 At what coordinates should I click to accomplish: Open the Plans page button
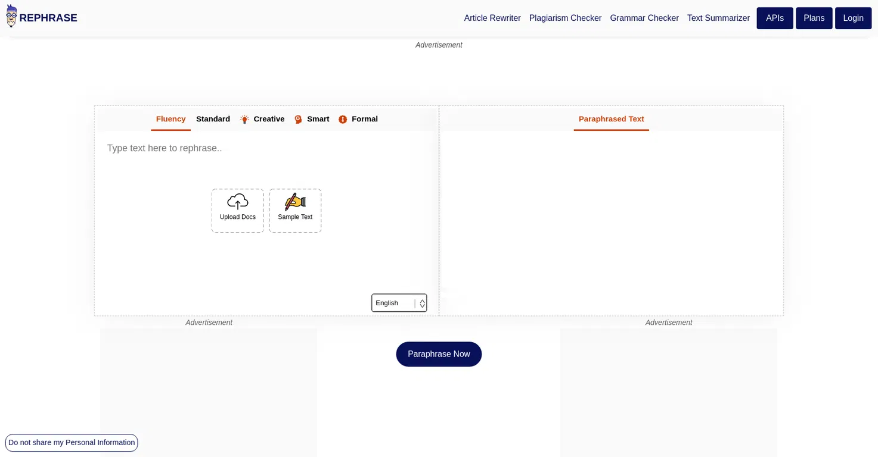pyautogui.click(x=814, y=18)
